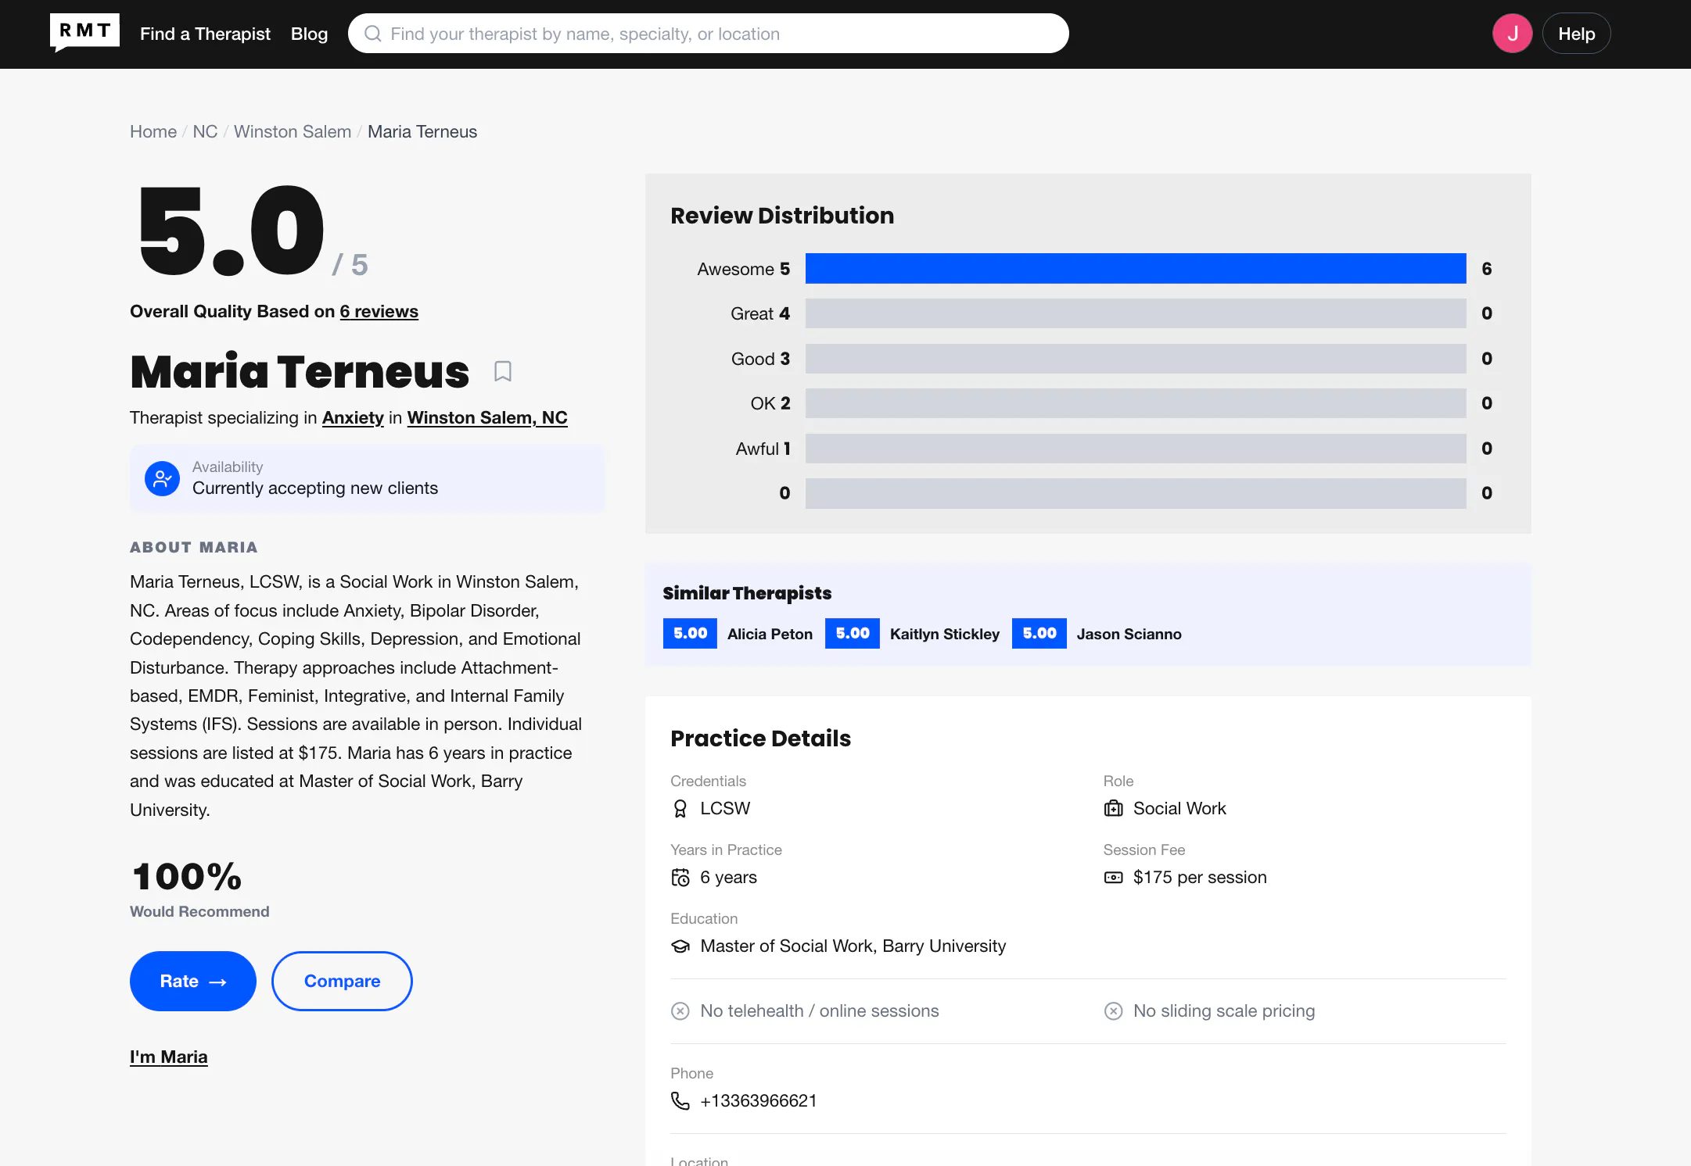1691x1166 pixels.
Task: Click the Social Work role icon
Action: (x=1114, y=808)
